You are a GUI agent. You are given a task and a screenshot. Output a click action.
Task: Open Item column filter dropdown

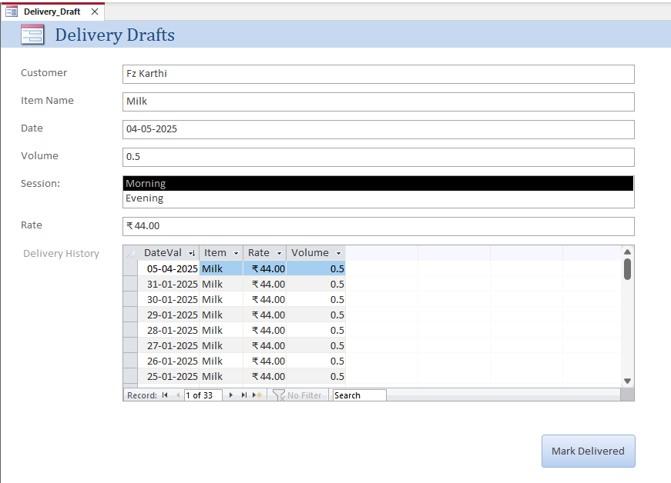pyautogui.click(x=236, y=253)
